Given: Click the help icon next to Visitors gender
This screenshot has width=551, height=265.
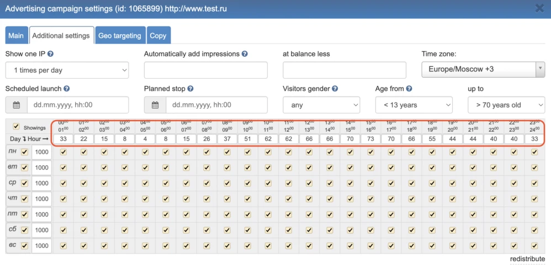Looking at the screenshot, I should 335,89.
